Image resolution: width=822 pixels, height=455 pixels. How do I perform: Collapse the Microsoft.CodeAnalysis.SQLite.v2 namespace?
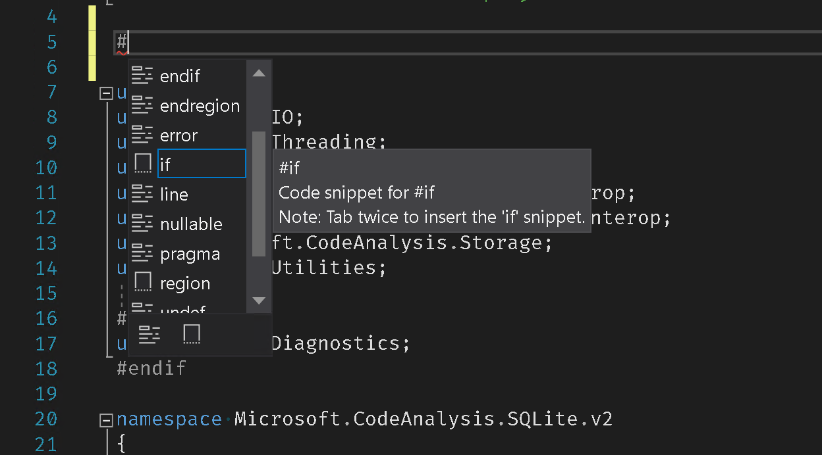[x=106, y=419]
